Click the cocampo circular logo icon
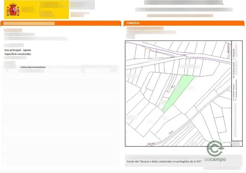 pyautogui.click(x=215, y=148)
